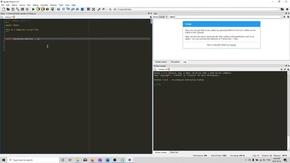The height and width of the screenshot is (163, 290).
Task: Expand Object combo box in Help
Action: [x=281, y=17]
